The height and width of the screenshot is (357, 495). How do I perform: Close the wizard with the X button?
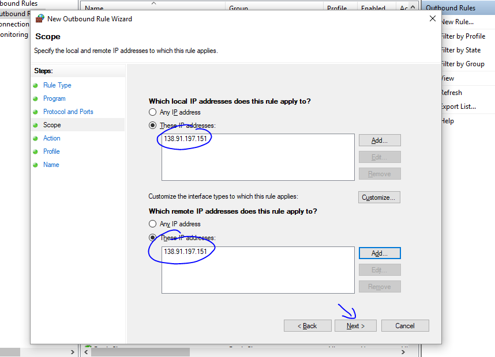[433, 18]
